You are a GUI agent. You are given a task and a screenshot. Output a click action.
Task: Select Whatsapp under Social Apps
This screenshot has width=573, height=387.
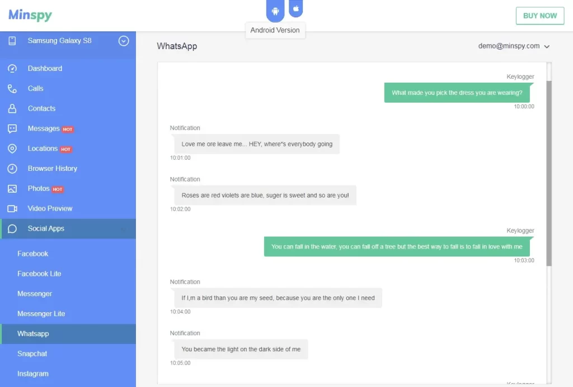pos(68,334)
